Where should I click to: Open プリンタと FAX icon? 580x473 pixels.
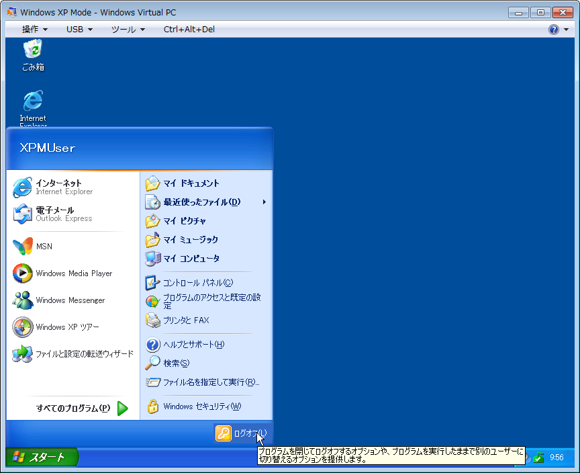click(x=152, y=320)
